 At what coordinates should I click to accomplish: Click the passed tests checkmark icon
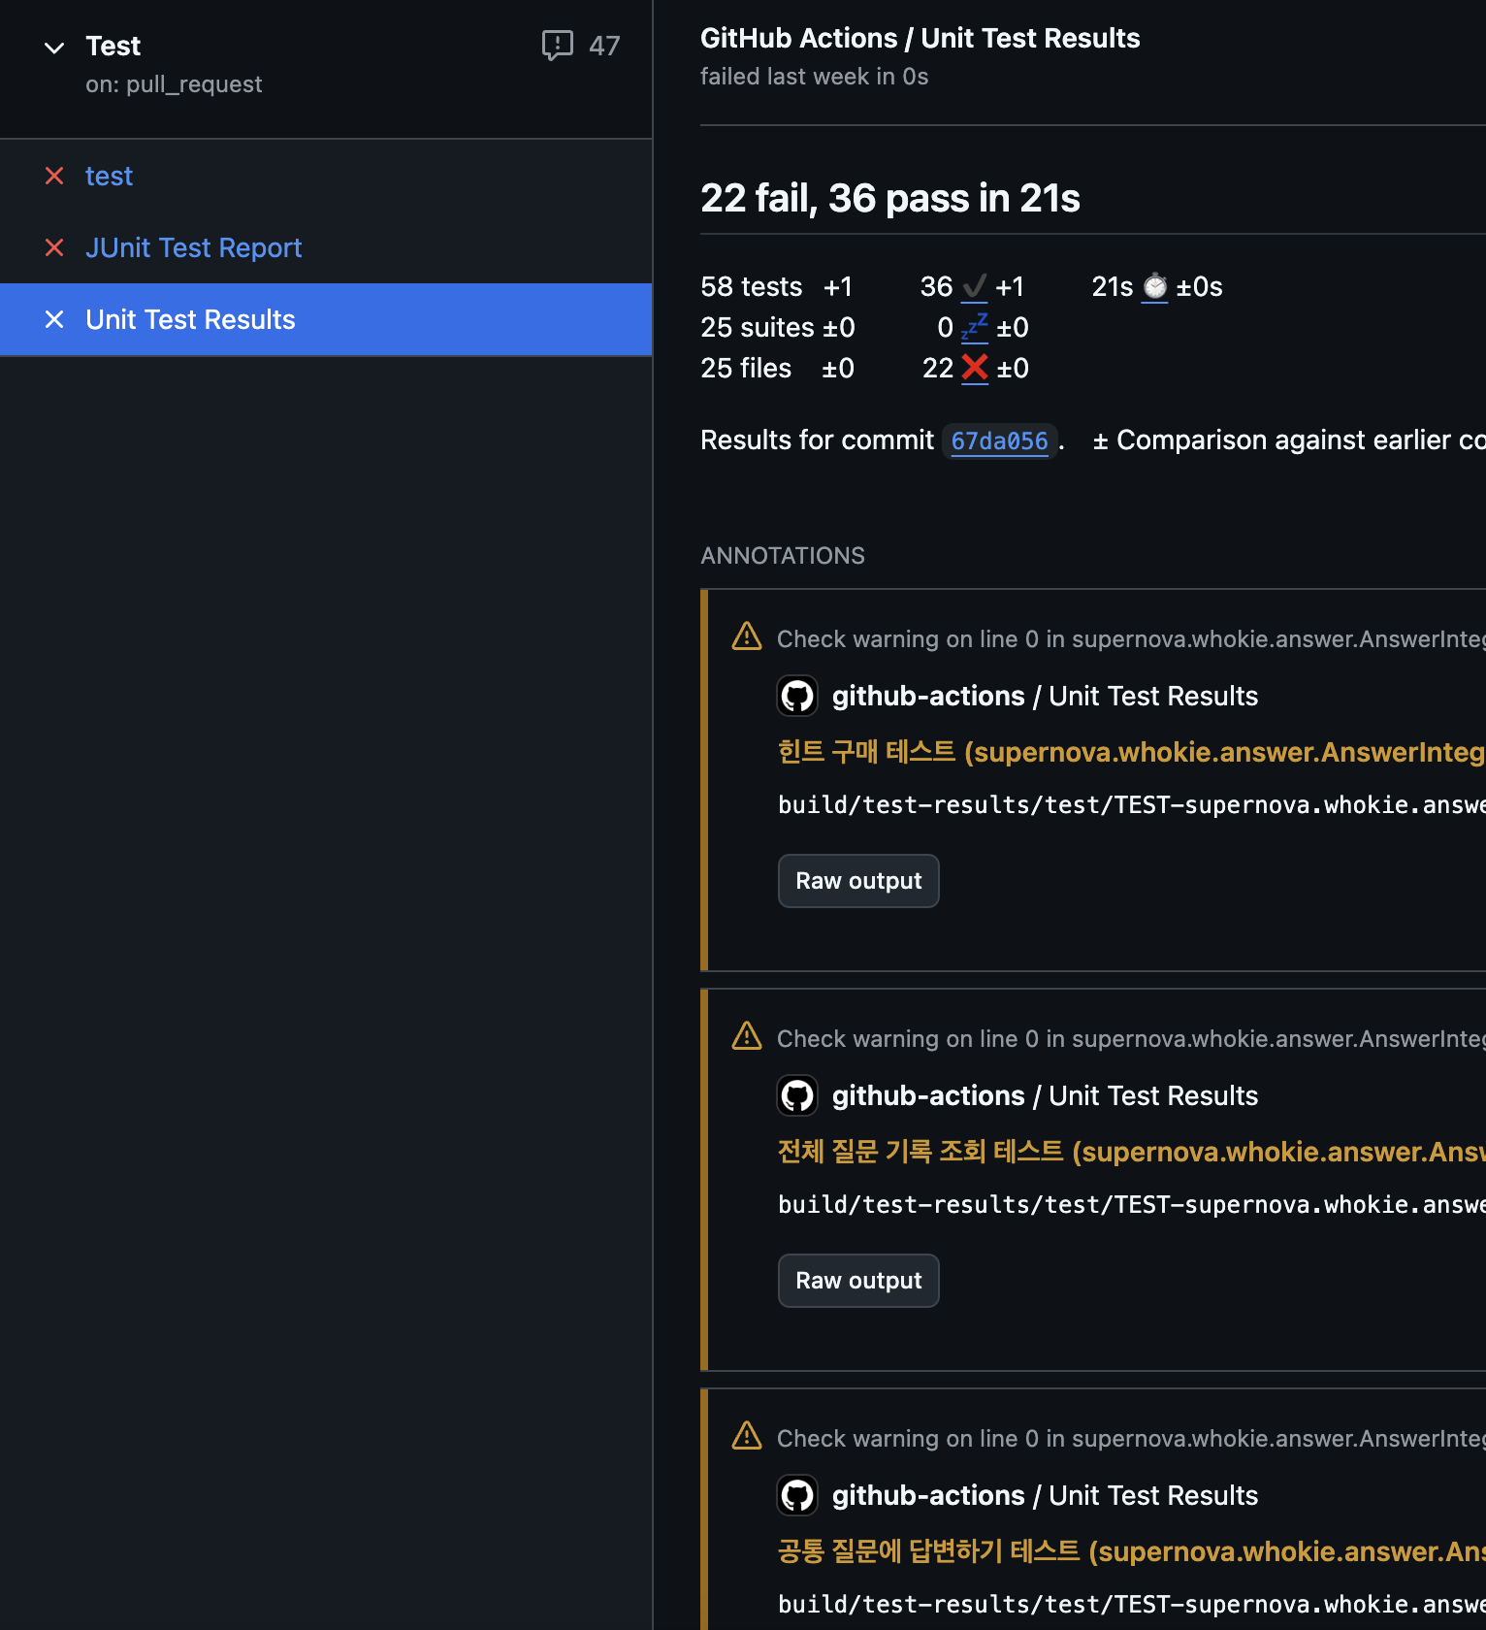(974, 287)
